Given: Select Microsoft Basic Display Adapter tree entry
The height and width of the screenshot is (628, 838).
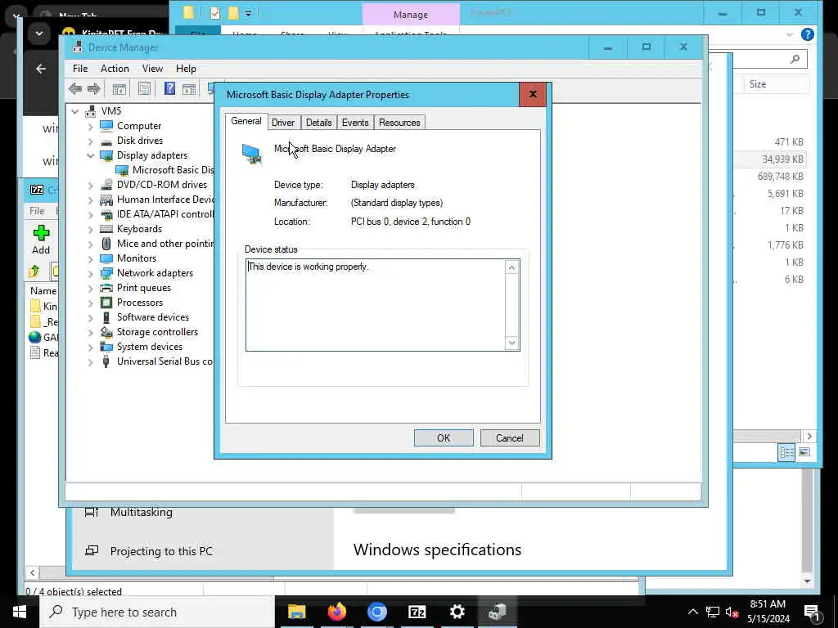Looking at the screenshot, I should click(x=173, y=170).
